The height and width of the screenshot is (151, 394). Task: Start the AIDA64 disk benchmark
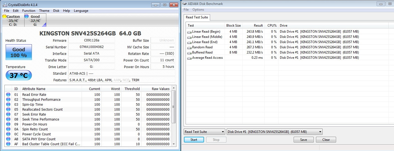point(194,140)
